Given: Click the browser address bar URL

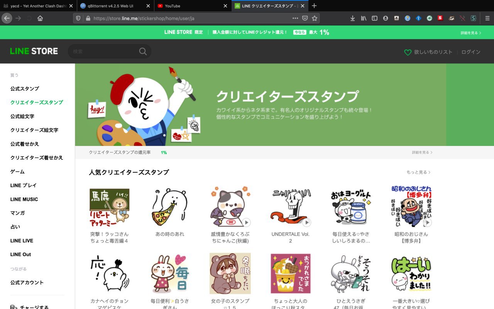Looking at the screenshot, I should (144, 18).
